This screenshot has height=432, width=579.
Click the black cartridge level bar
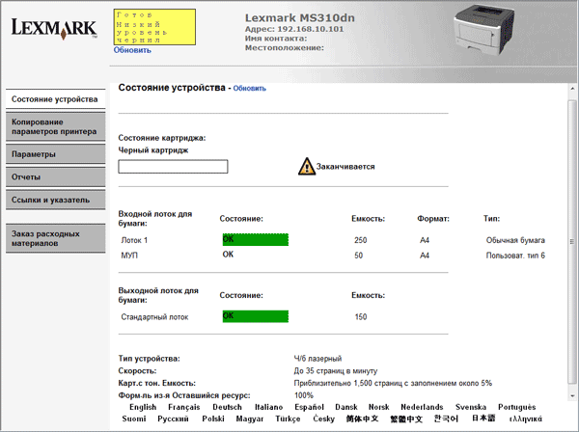click(x=173, y=167)
